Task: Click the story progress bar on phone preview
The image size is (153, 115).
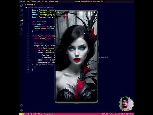Action: pos(77,16)
